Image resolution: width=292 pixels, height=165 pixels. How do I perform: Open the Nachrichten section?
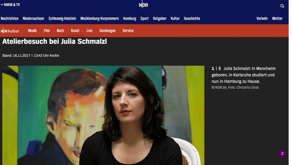(x=10, y=19)
